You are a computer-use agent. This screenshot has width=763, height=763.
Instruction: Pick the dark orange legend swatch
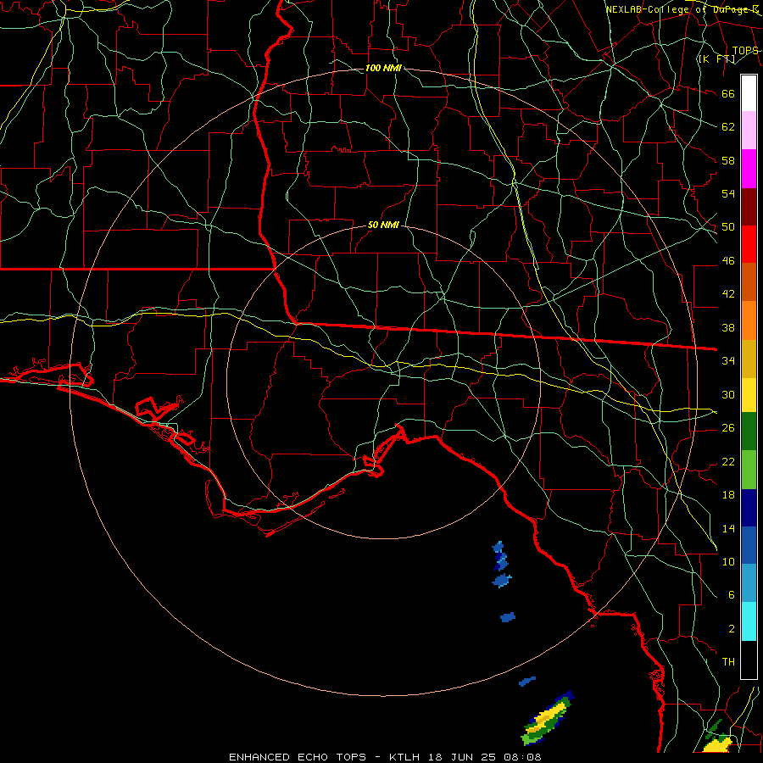(749, 282)
